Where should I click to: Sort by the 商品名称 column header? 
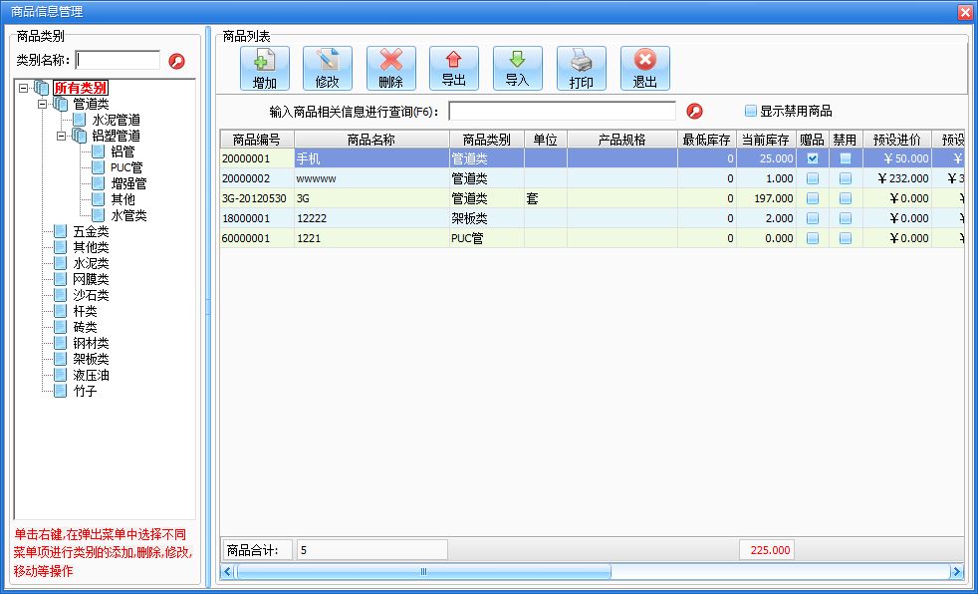click(x=371, y=140)
